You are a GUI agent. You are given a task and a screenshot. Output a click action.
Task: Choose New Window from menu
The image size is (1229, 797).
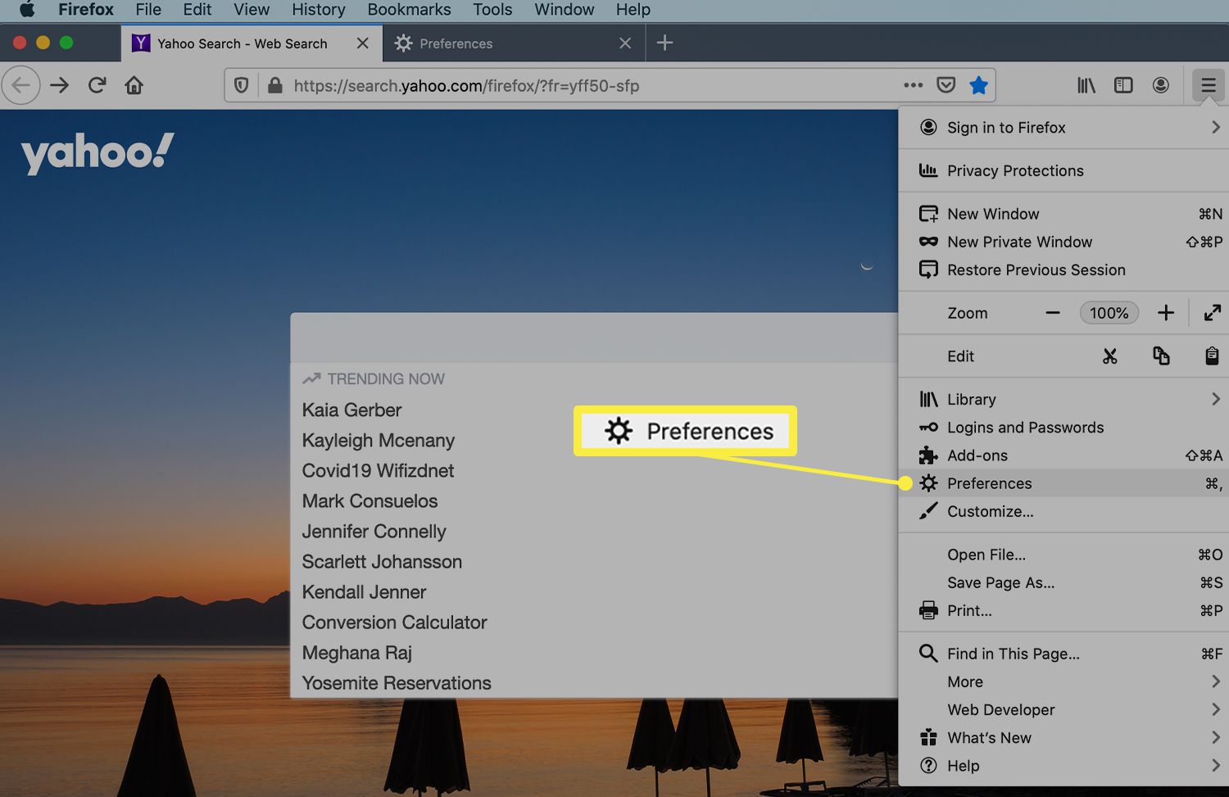(x=1063, y=214)
